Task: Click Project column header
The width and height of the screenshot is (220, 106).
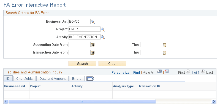Action: tap(35, 86)
